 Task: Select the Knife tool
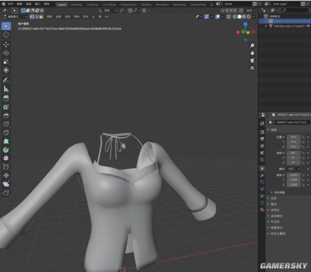click(x=6, y=133)
